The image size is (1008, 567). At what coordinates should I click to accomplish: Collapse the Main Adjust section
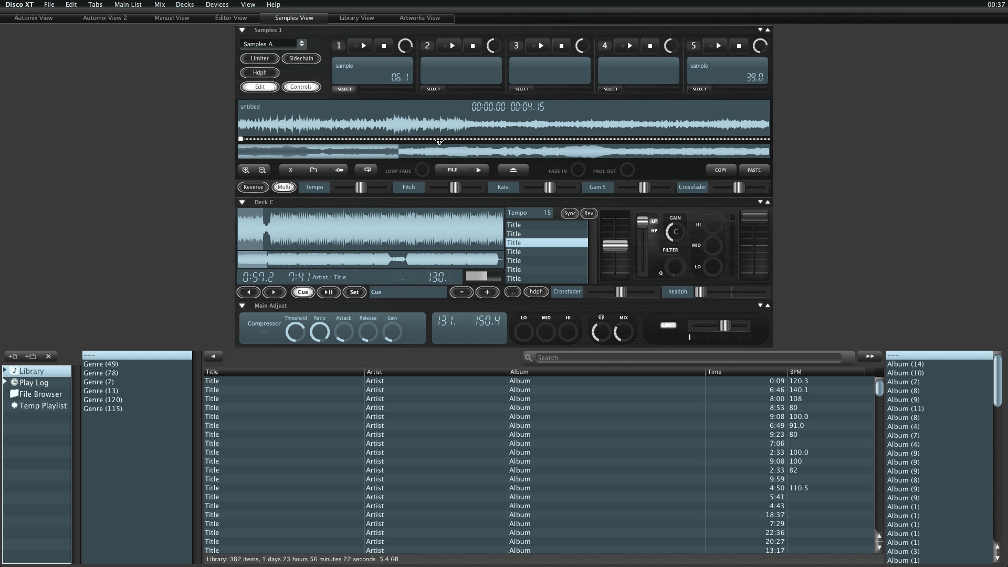click(x=242, y=306)
